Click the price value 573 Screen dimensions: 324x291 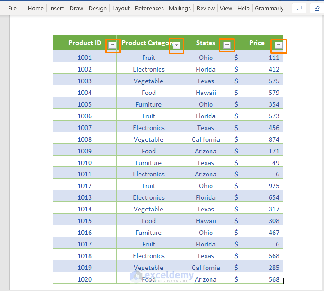(x=274, y=116)
